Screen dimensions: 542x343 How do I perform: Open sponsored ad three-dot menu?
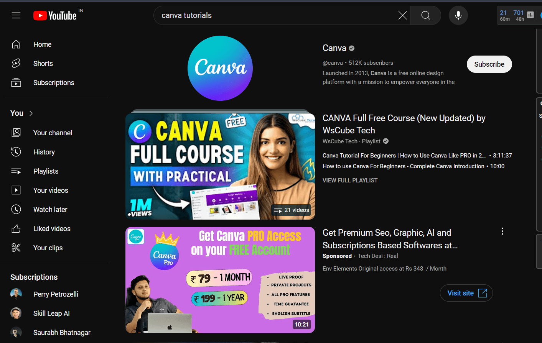[502, 231]
